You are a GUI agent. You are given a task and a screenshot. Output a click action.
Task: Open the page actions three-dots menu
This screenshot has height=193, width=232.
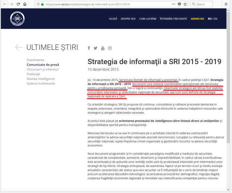click(x=174, y=4)
